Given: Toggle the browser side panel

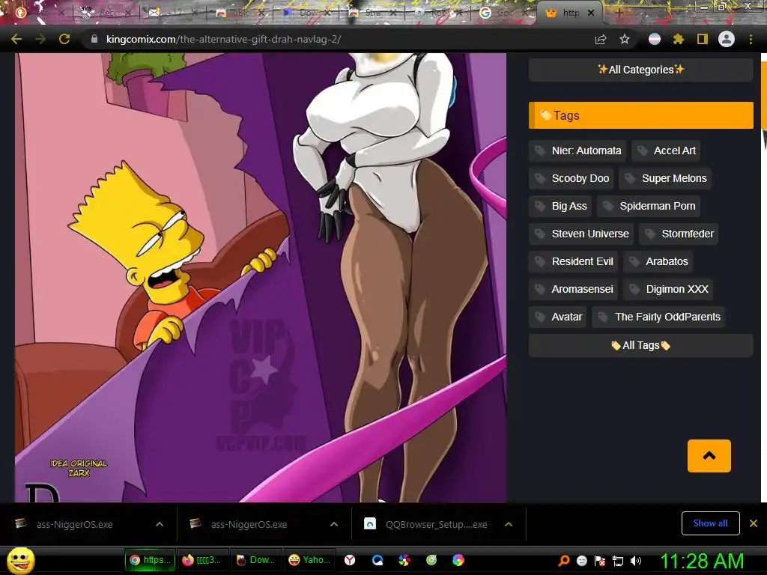Looking at the screenshot, I should [x=703, y=39].
